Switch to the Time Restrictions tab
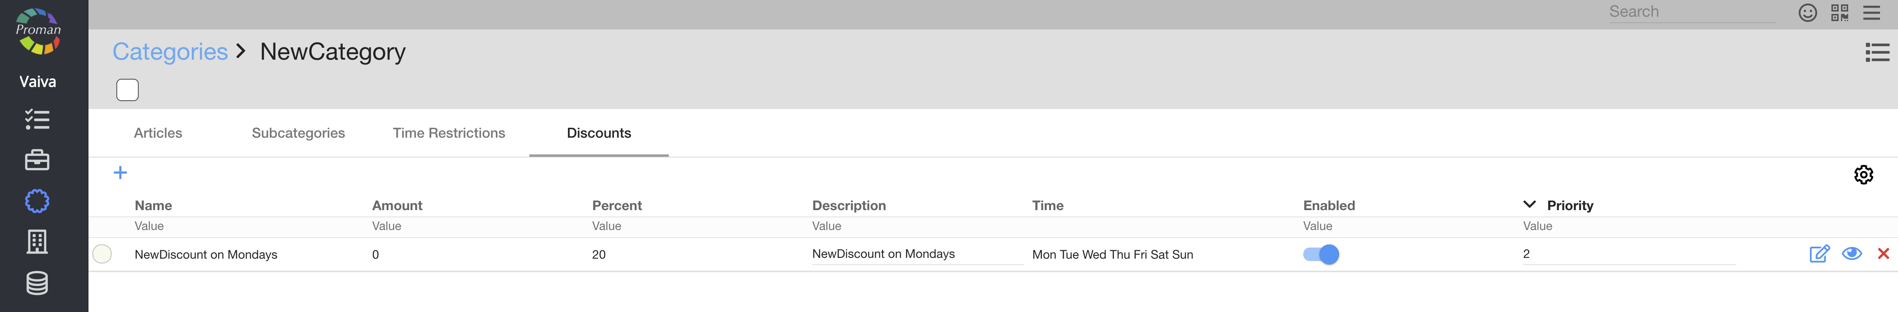The width and height of the screenshot is (1898, 312). tap(449, 133)
